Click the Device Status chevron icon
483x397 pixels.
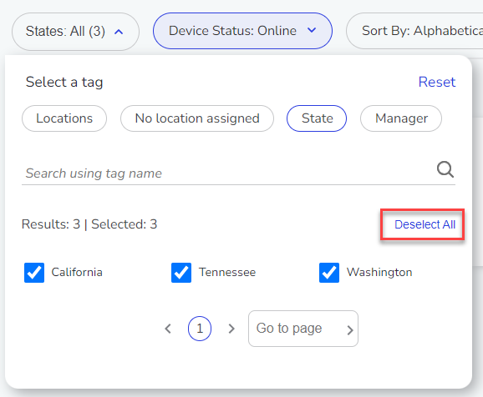tap(312, 30)
